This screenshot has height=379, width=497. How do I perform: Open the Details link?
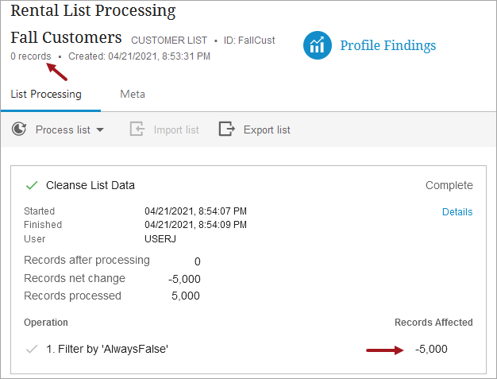tap(457, 212)
